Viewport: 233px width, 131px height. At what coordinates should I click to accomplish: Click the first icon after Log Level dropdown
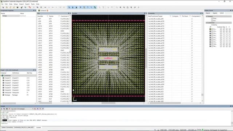(x=35, y=109)
